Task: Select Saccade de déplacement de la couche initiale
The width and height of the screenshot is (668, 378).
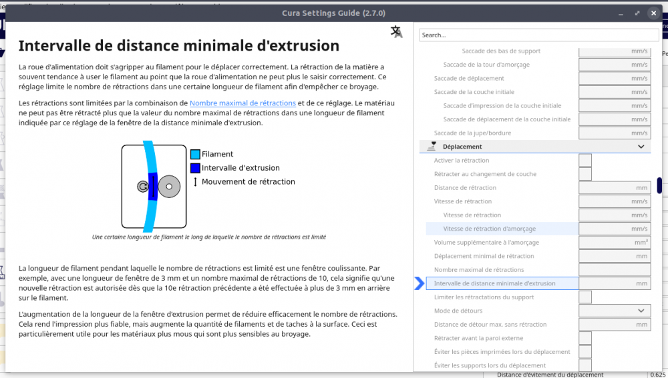Action: pyautogui.click(x=506, y=119)
